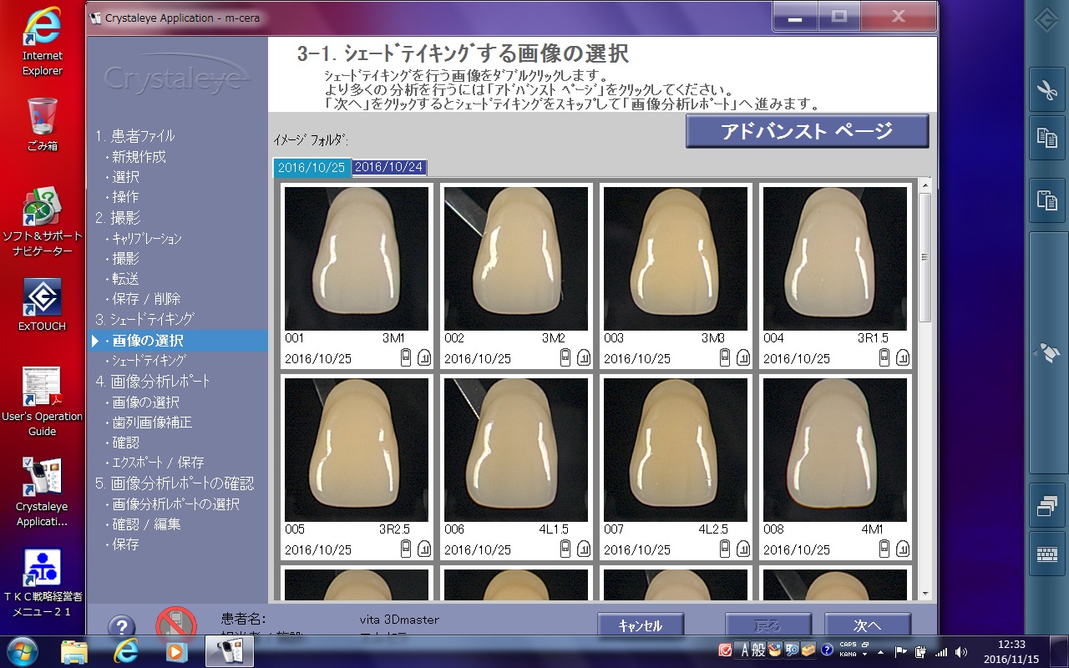Click 次へ button
The height and width of the screenshot is (668, 1069).
click(x=867, y=625)
